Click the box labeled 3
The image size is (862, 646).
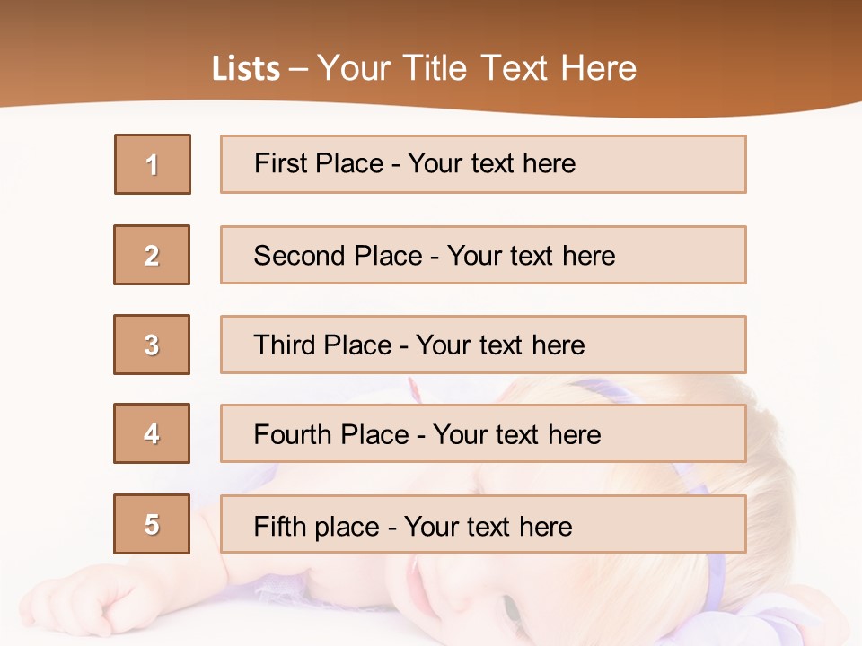[152, 345]
